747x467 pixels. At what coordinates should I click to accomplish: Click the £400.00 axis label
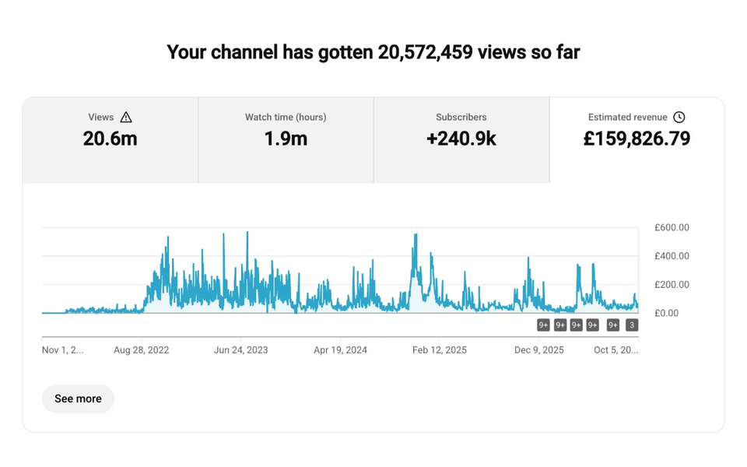[672, 256]
